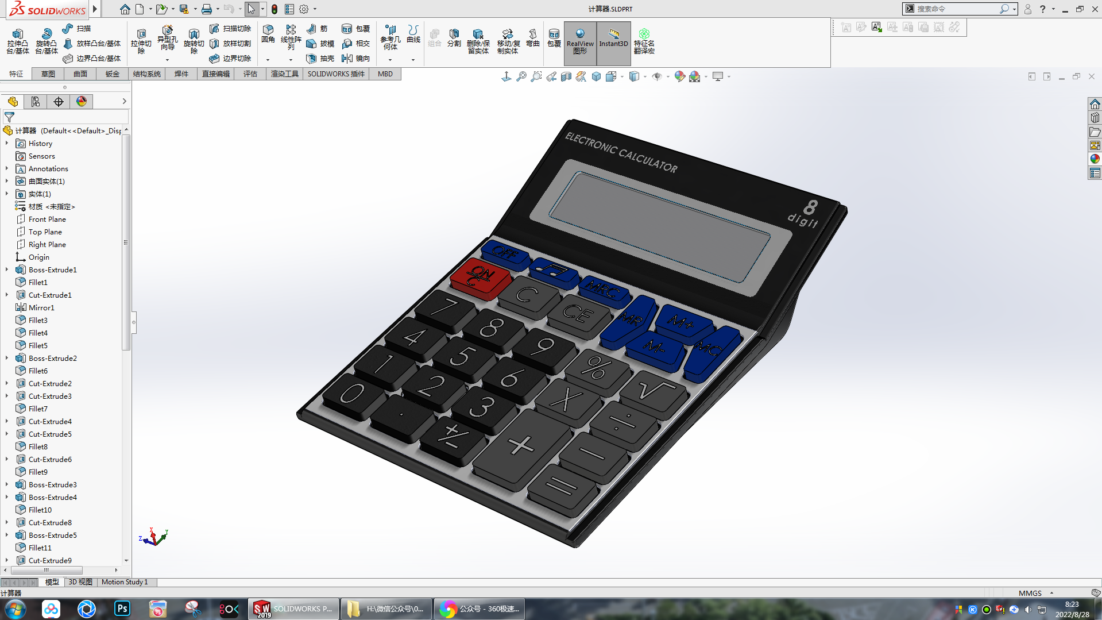Image resolution: width=1102 pixels, height=620 pixels.
Task: Click Delete/Keep Body tool (删除/保留实体)
Action: pos(478,41)
